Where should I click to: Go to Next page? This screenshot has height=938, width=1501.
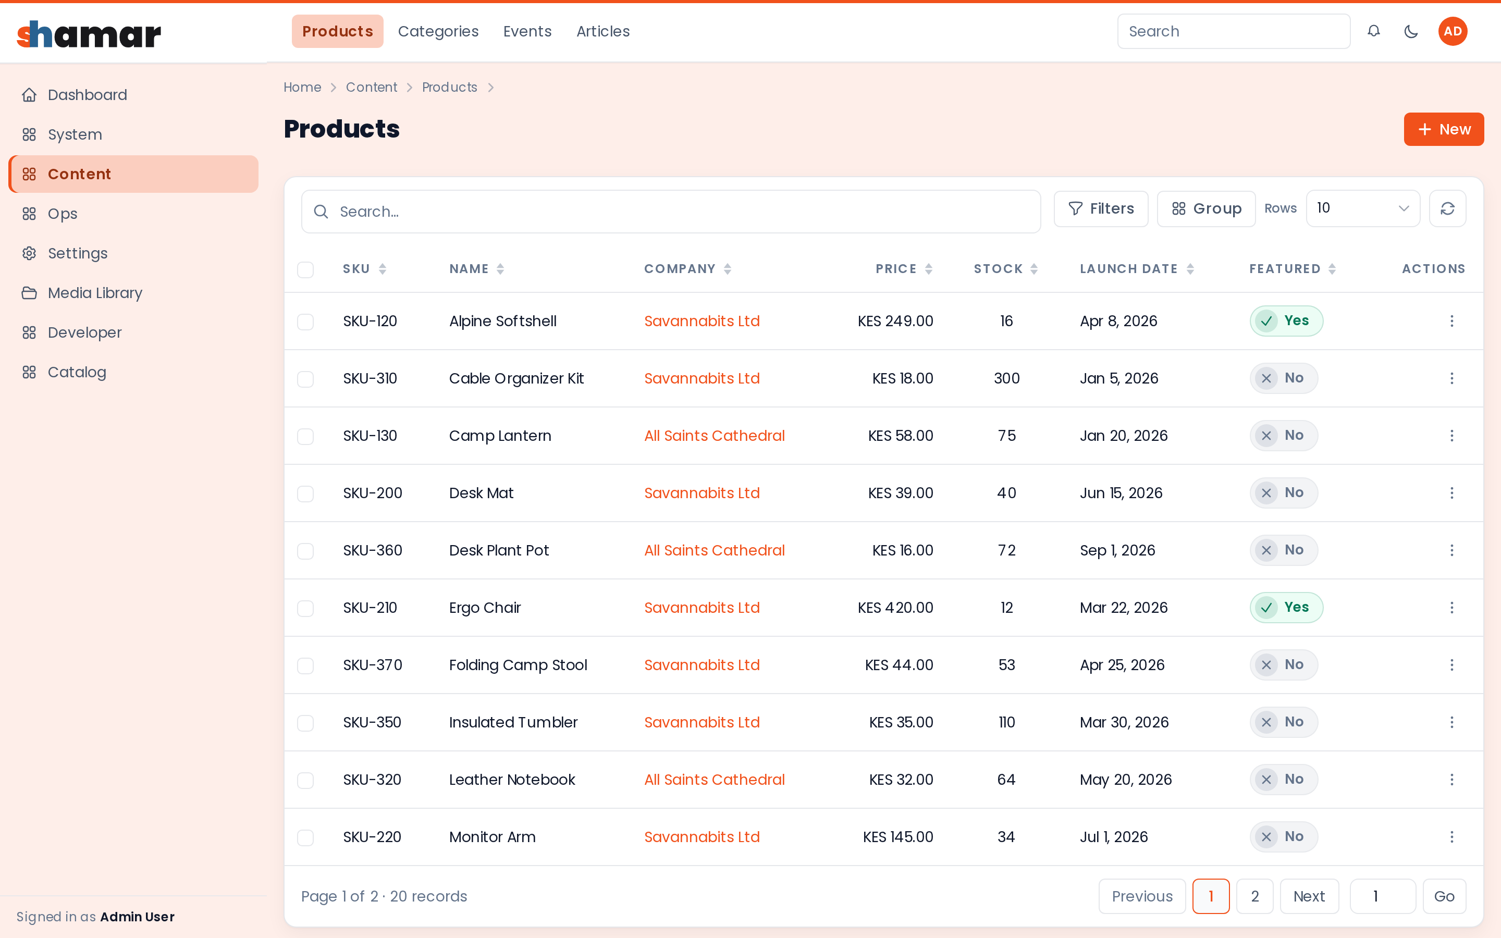pyautogui.click(x=1309, y=896)
